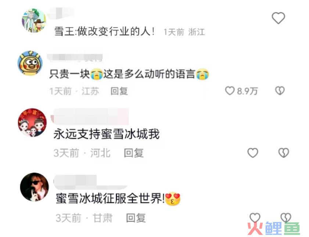
Task: Like the 雪王 comment from 浙江
Action: click(x=278, y=18)
